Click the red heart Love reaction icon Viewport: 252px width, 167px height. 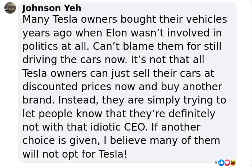(227, 163)
